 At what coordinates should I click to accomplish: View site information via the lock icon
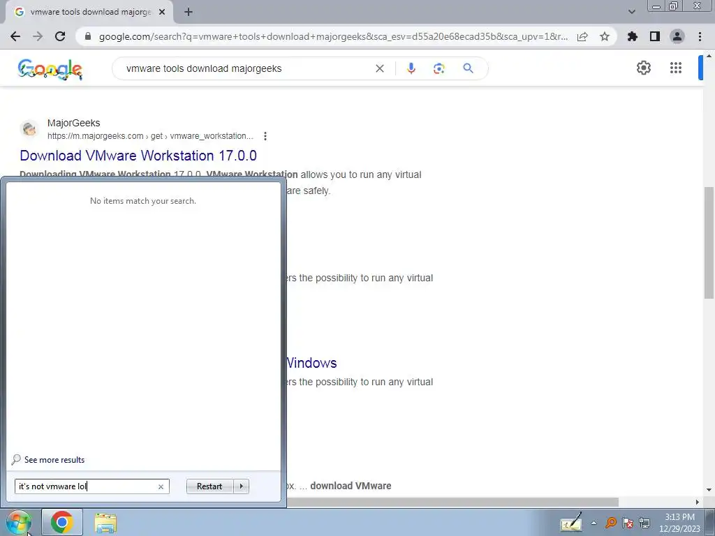88,36
